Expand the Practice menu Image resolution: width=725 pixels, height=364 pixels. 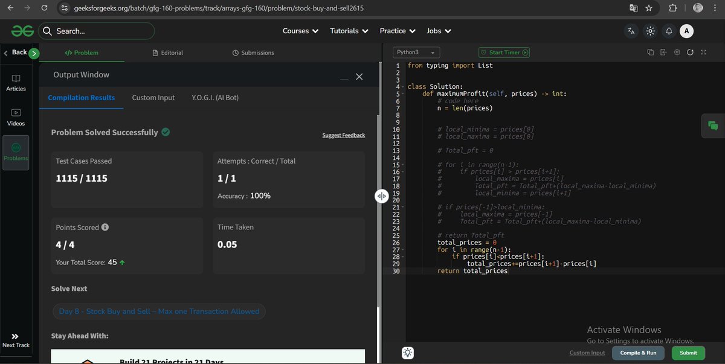[x=398, y=31]
